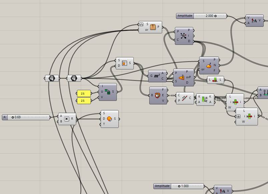Click the Evaluate Surface orange dome component
Image resolution: width=268 pixels, height=194 pixels.
pyautogui.click(x=209, y=65)
